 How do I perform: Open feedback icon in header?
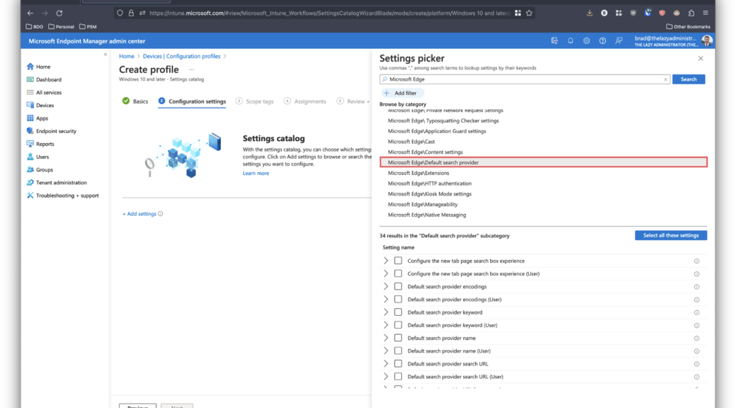[x=619, y=41]
